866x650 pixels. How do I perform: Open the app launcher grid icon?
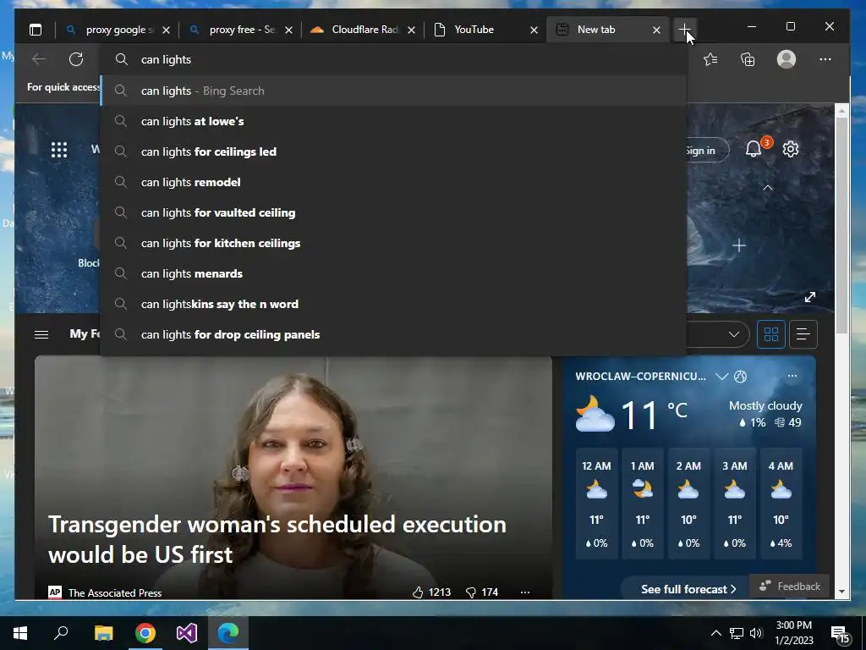tap(59, 150)
